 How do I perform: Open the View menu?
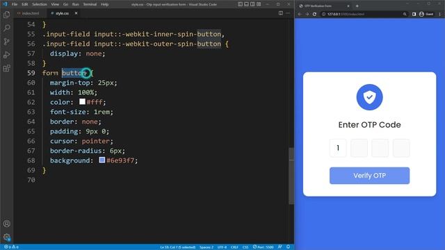point(55,4)
